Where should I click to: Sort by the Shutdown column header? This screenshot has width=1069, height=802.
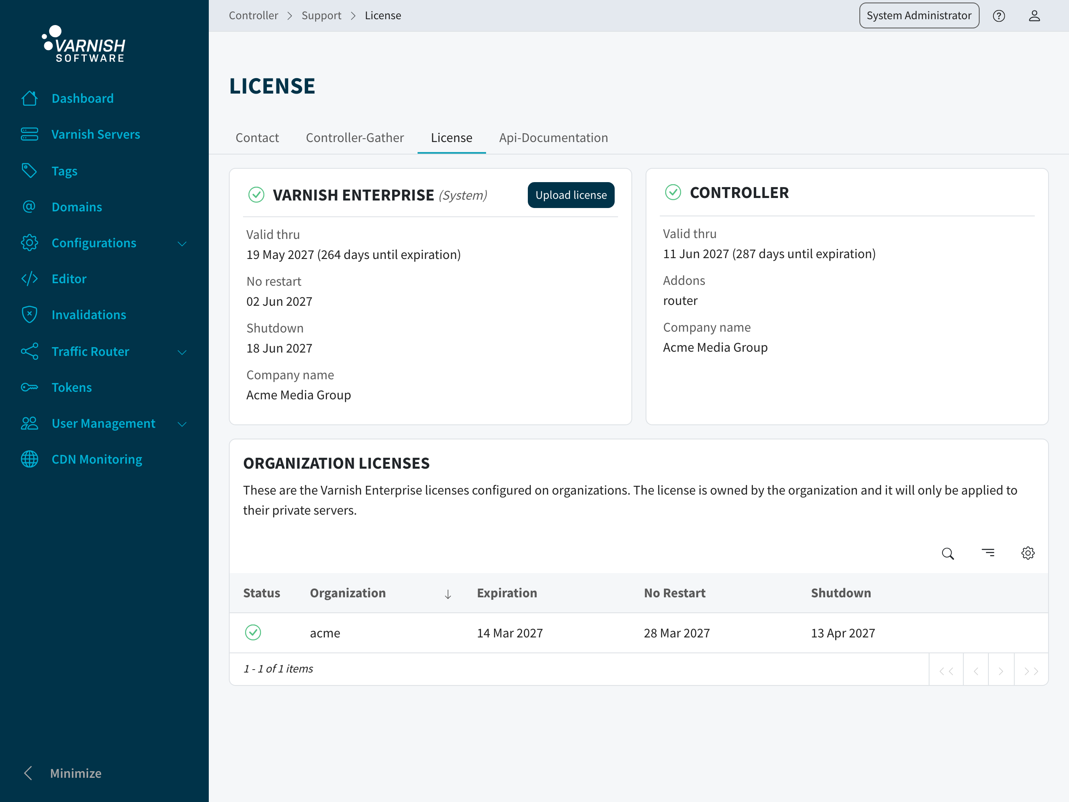click(841, 593)
